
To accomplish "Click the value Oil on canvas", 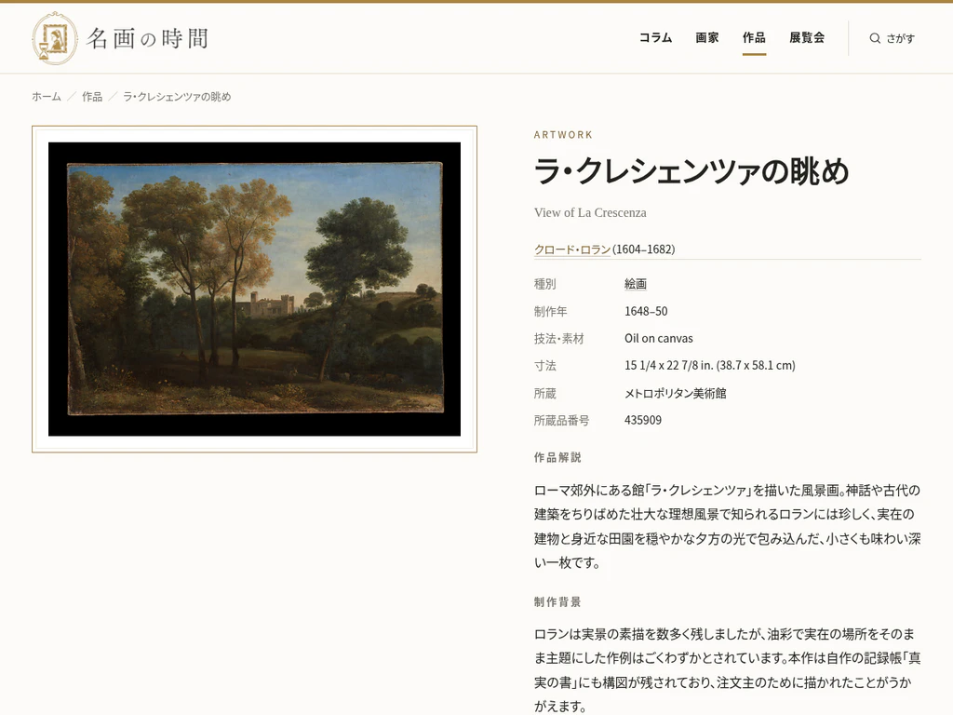I will tap(658, 339).
